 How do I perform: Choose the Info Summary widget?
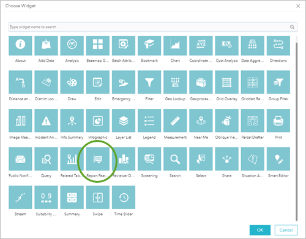tap(72, 120)
